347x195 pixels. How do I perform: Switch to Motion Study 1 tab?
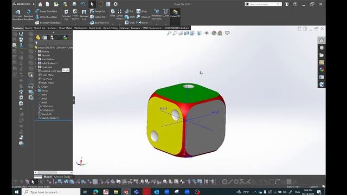(x=63, y=177)
